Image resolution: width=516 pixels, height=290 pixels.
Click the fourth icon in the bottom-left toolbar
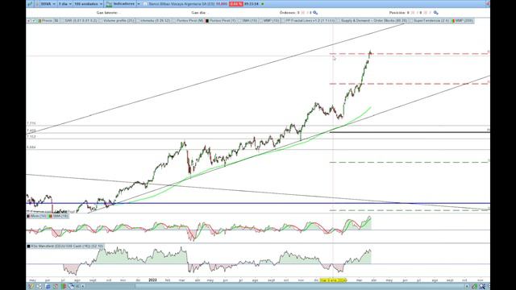coord(56,287)
